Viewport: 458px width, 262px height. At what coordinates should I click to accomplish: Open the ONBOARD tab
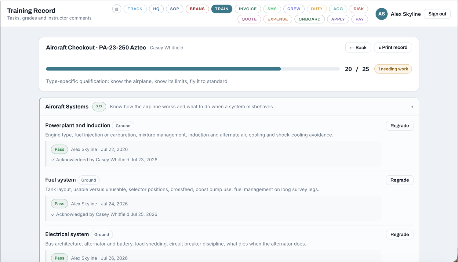(x=309, y=19)
